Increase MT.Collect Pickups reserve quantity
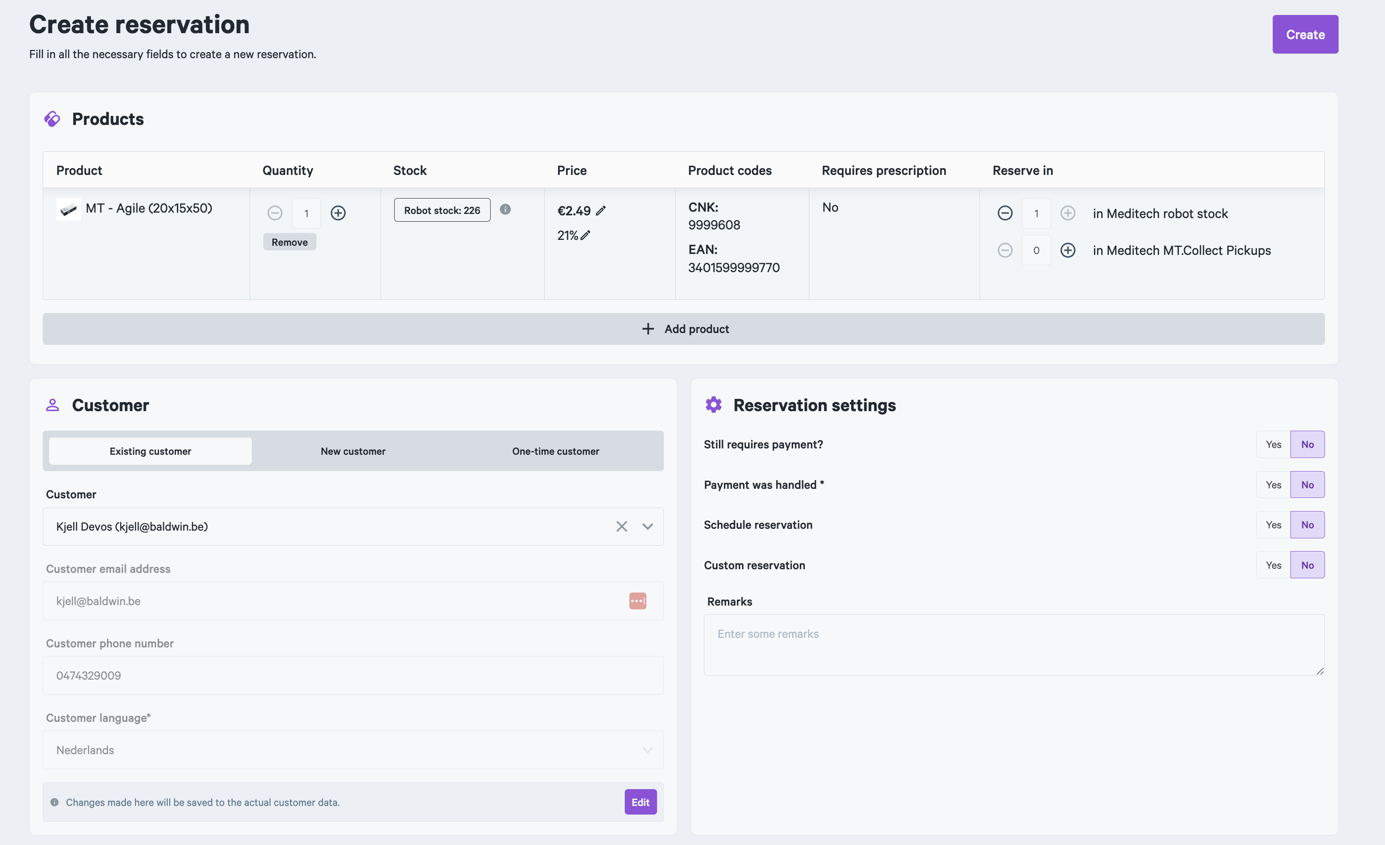Image resolution: width=1385 pixels, height=845 pixels. coord(1068,250)
